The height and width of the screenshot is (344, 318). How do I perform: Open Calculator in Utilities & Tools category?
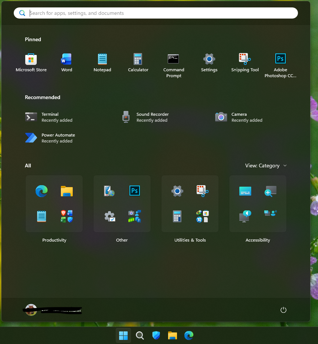pyautogui.click(x=177, y=216)
